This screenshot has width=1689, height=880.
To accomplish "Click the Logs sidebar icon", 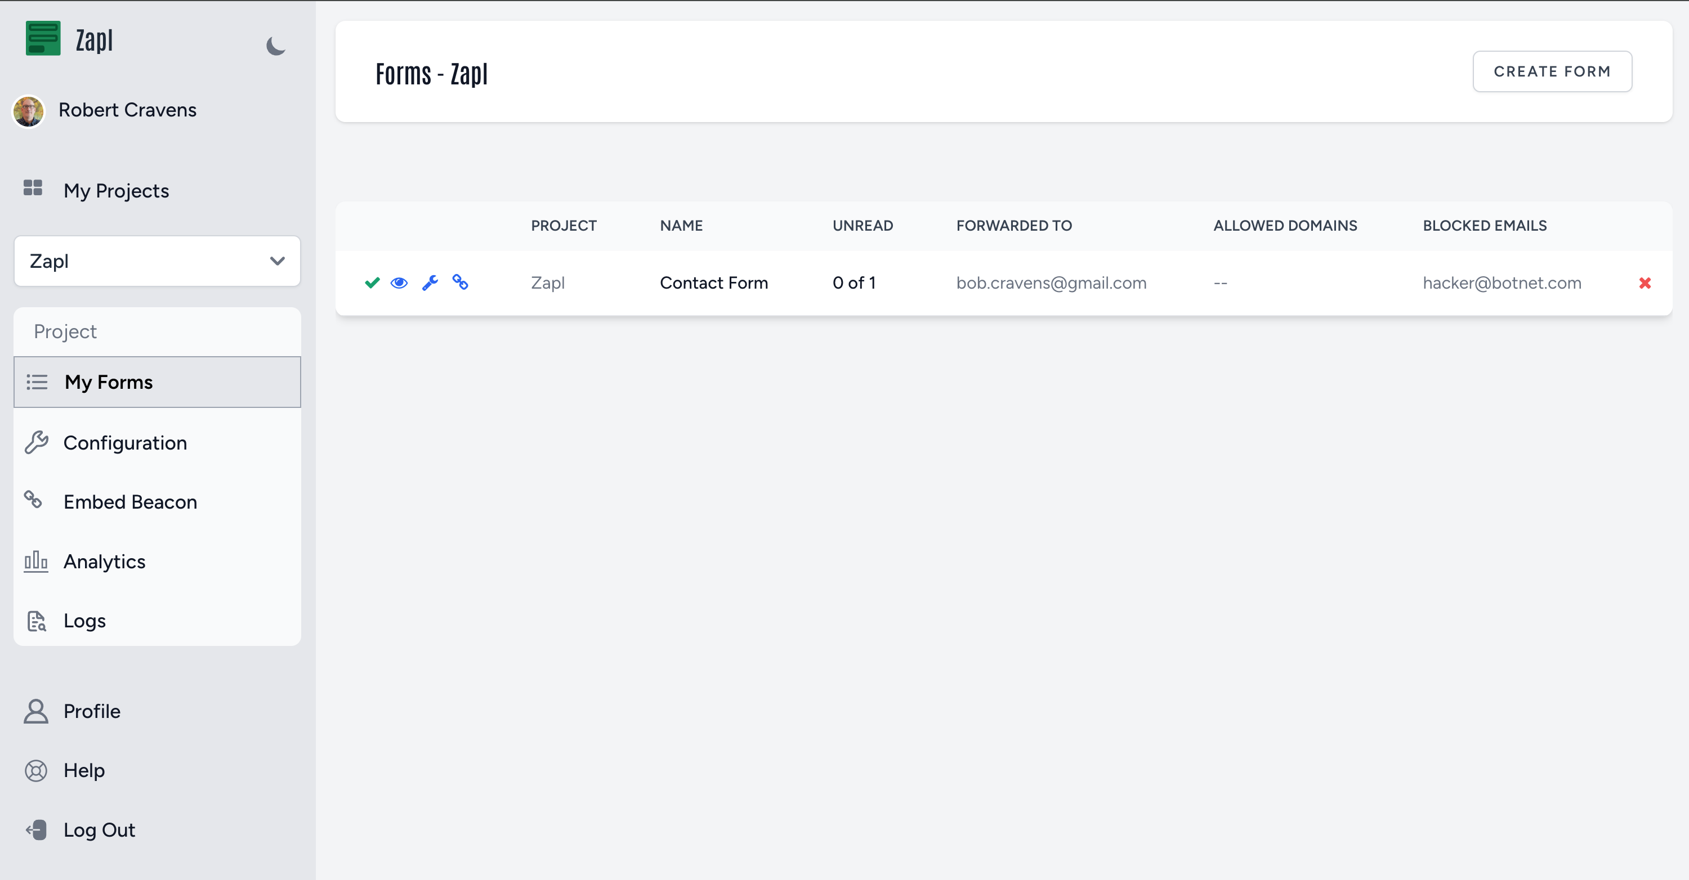I will click(37, 620).
